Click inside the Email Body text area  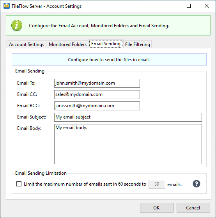click(128, 144)
